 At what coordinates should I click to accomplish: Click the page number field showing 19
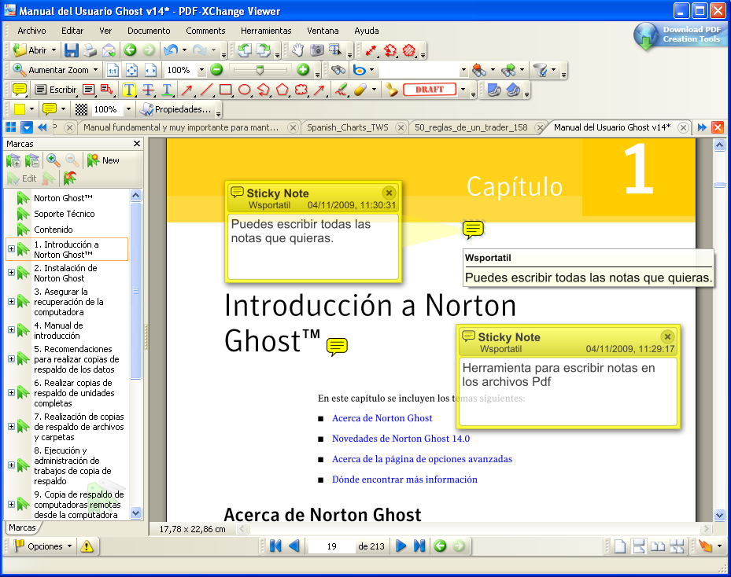click(331, 546)
